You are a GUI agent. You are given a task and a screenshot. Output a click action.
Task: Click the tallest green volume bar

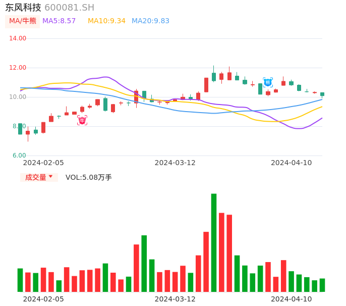pyautogui.click(x=214, y=242)
